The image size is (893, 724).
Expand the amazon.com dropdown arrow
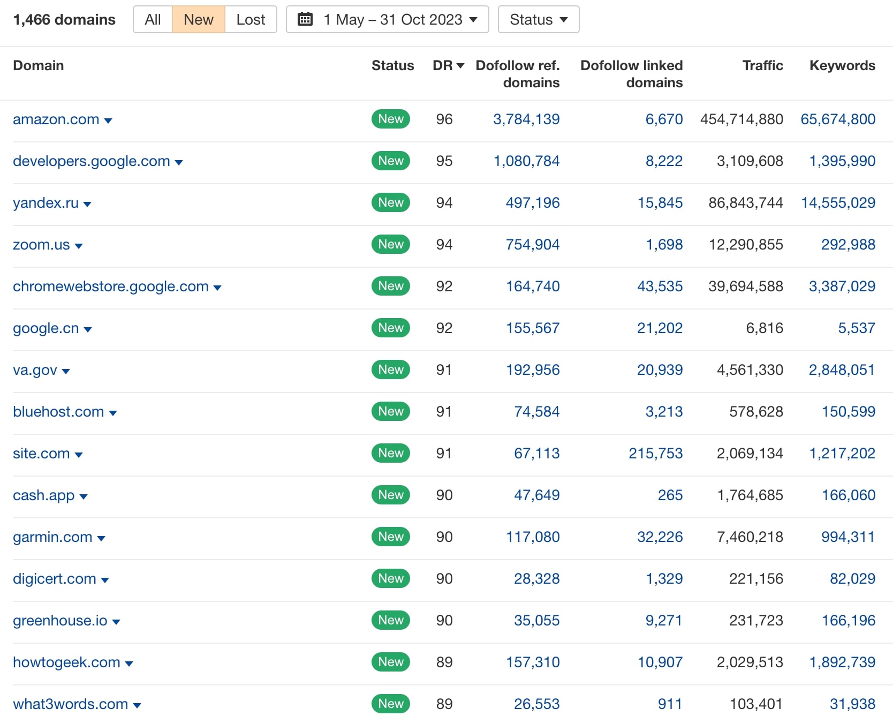[x=108, y=121]
